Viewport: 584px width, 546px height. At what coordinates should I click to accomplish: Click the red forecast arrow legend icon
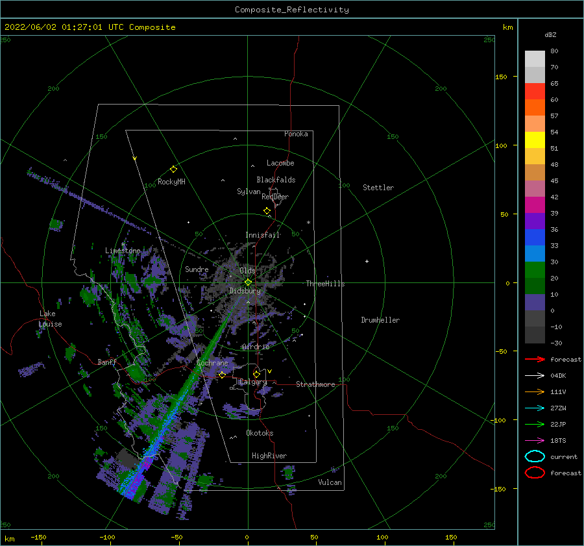[x=535, y=359]
